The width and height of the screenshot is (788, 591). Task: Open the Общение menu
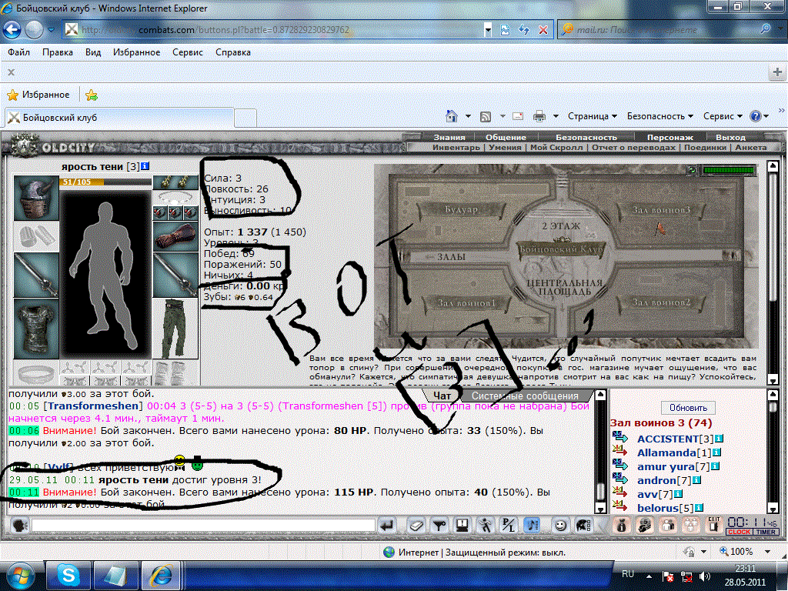pyautogui.click(x=506, y=137)
